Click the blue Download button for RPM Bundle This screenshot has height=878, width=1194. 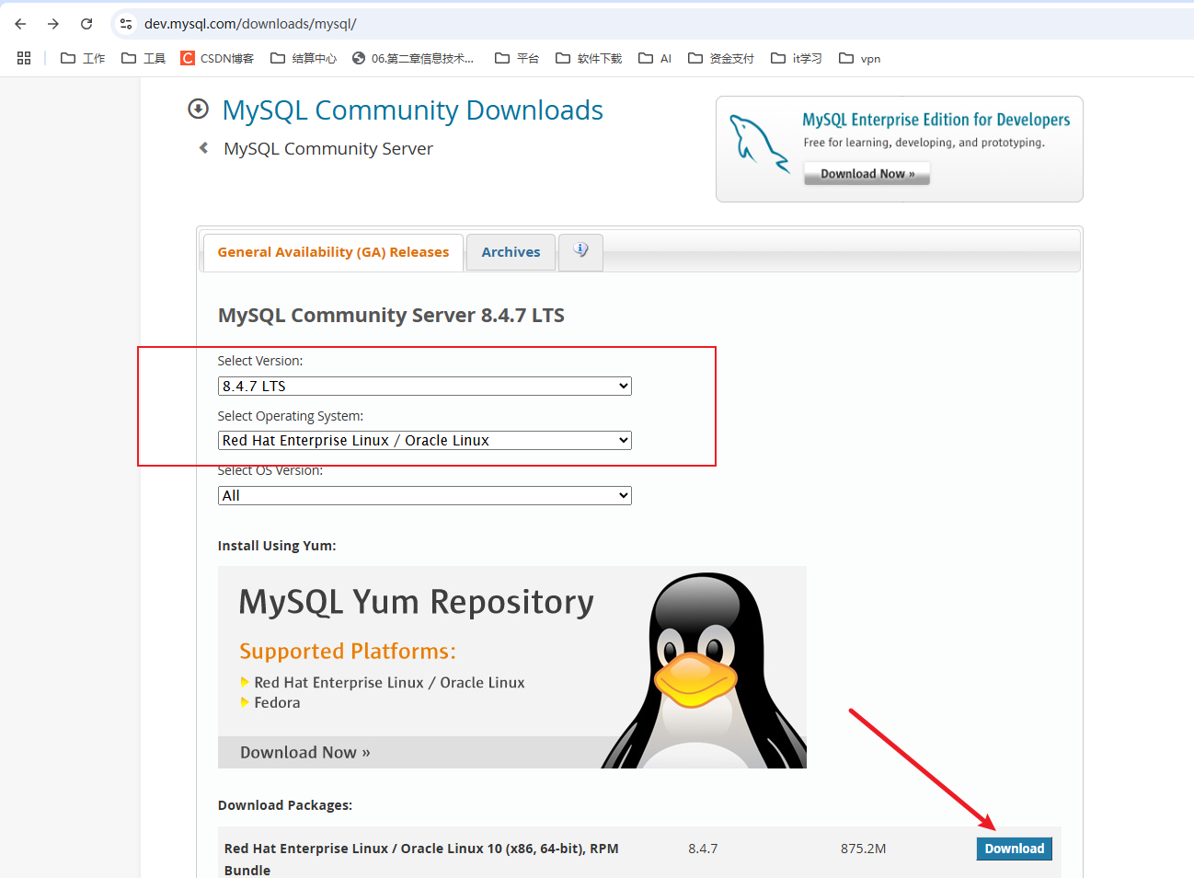[1014, 849]
